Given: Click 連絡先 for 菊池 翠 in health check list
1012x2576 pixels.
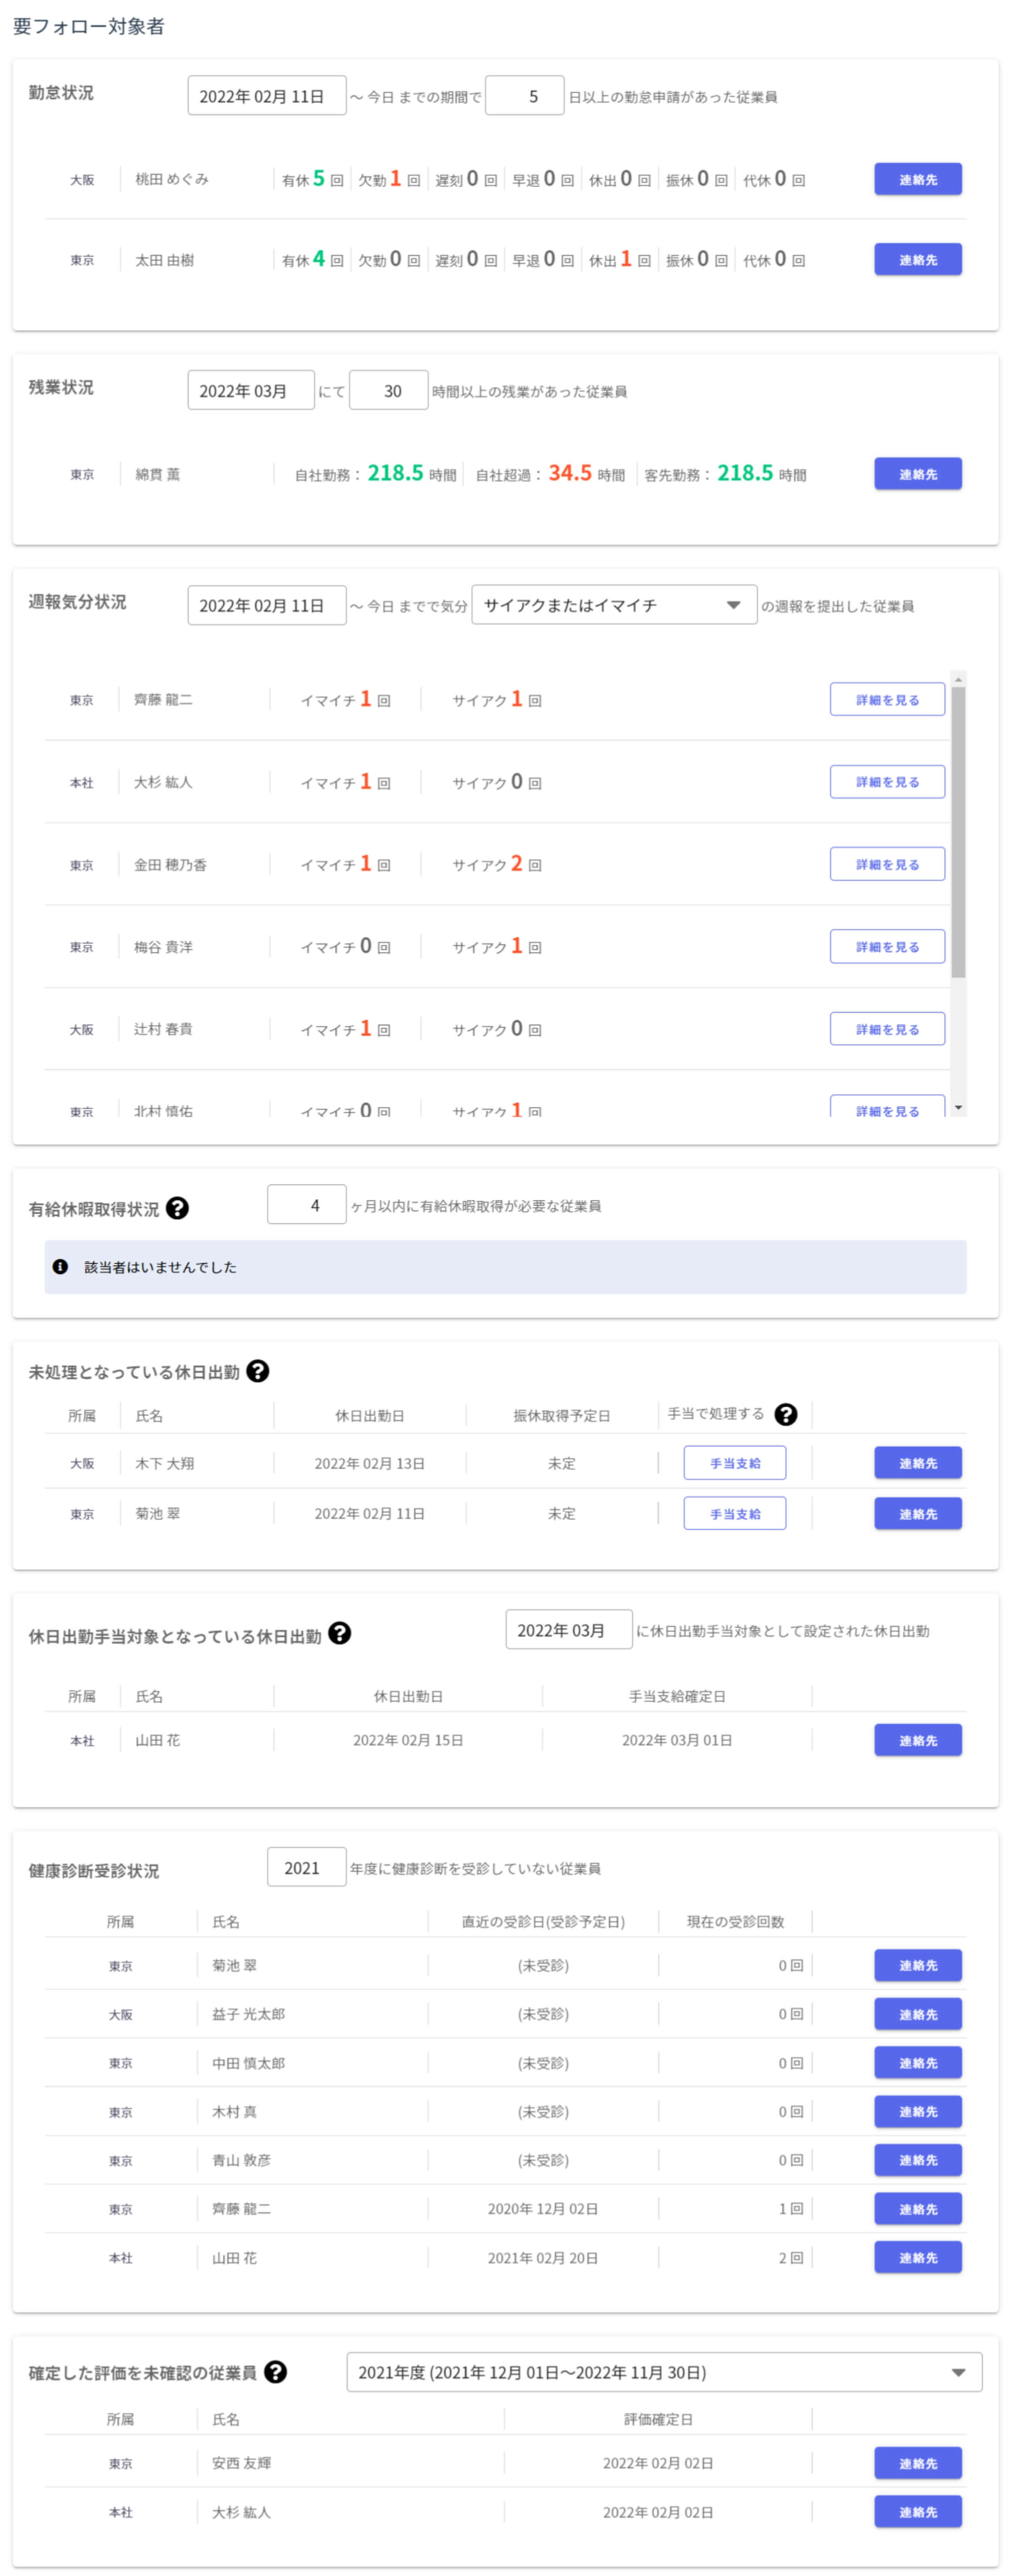Looking at the screenshot, I should point(918,1965).
